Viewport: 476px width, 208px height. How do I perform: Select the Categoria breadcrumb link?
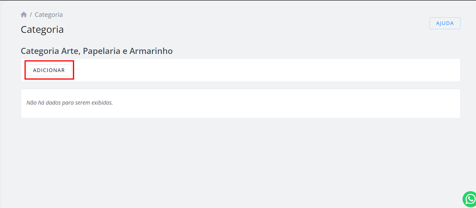49,15
